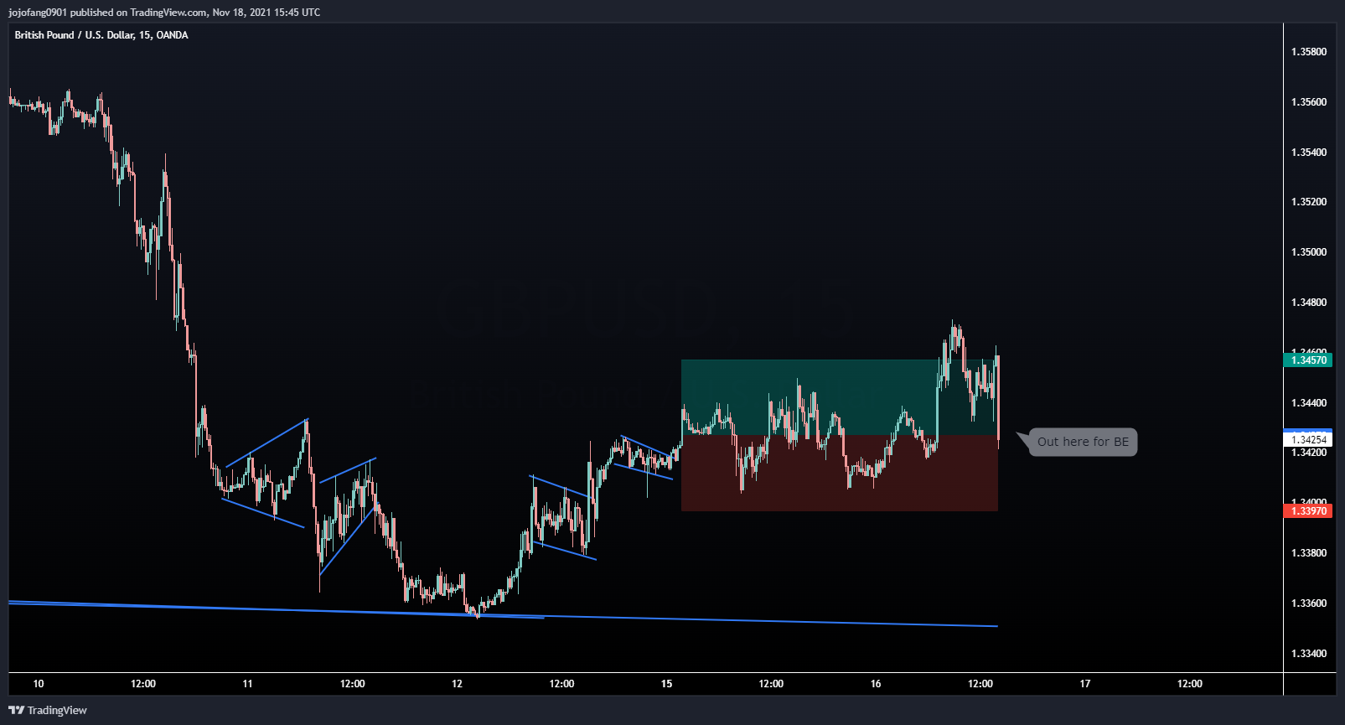Click the date label 16 on time axis

pyautogui.click(x=876, y=684)
